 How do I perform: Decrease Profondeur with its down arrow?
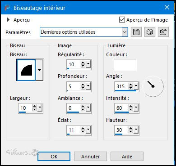pos(83,88)
